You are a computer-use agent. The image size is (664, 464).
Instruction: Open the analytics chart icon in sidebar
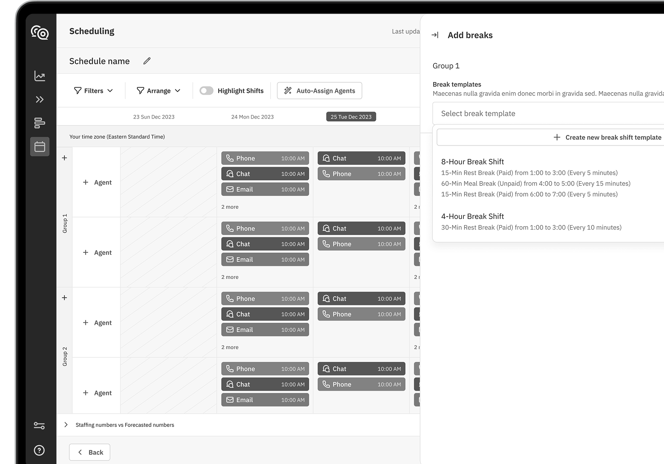click(x=40, y=76)
